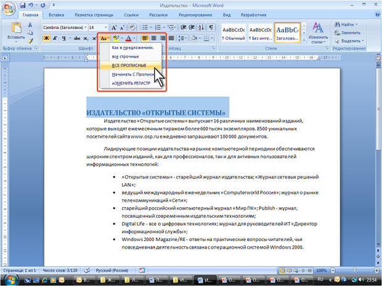The height and width of the screenshot is (286, 382).
Task: Choose 'все строчные' from case menu
Action: pyautogui.click(x=131, y=57)
